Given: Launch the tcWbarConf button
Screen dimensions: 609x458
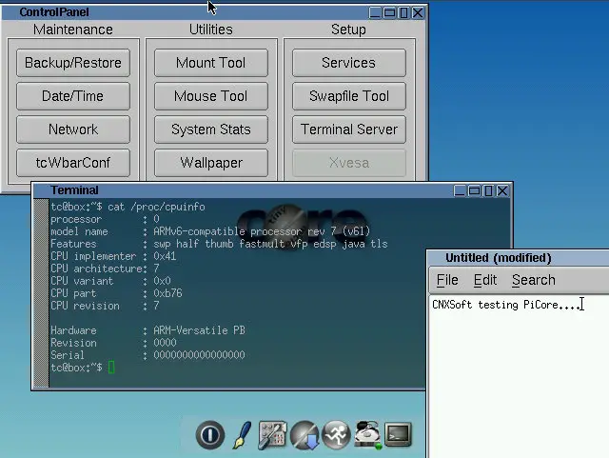Looking at the screenshot, I should click(x=73, y=163).
